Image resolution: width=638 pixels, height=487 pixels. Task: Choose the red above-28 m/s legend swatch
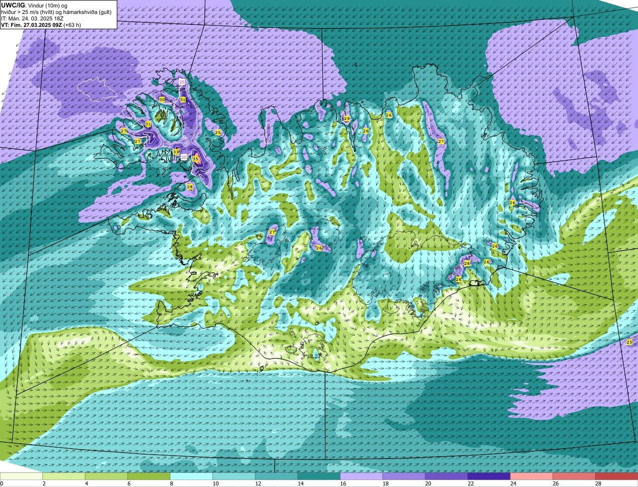tap(617, 477)
